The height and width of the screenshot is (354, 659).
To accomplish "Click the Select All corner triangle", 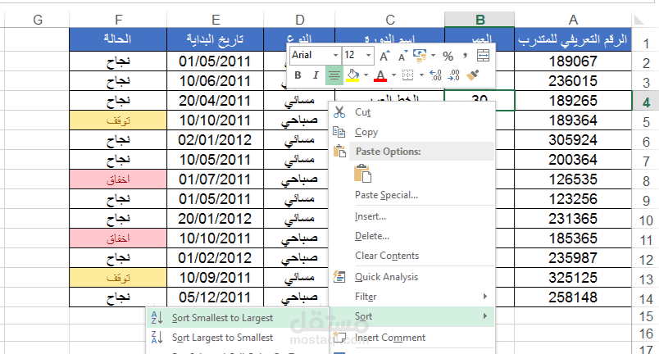I will coord(639,20).
